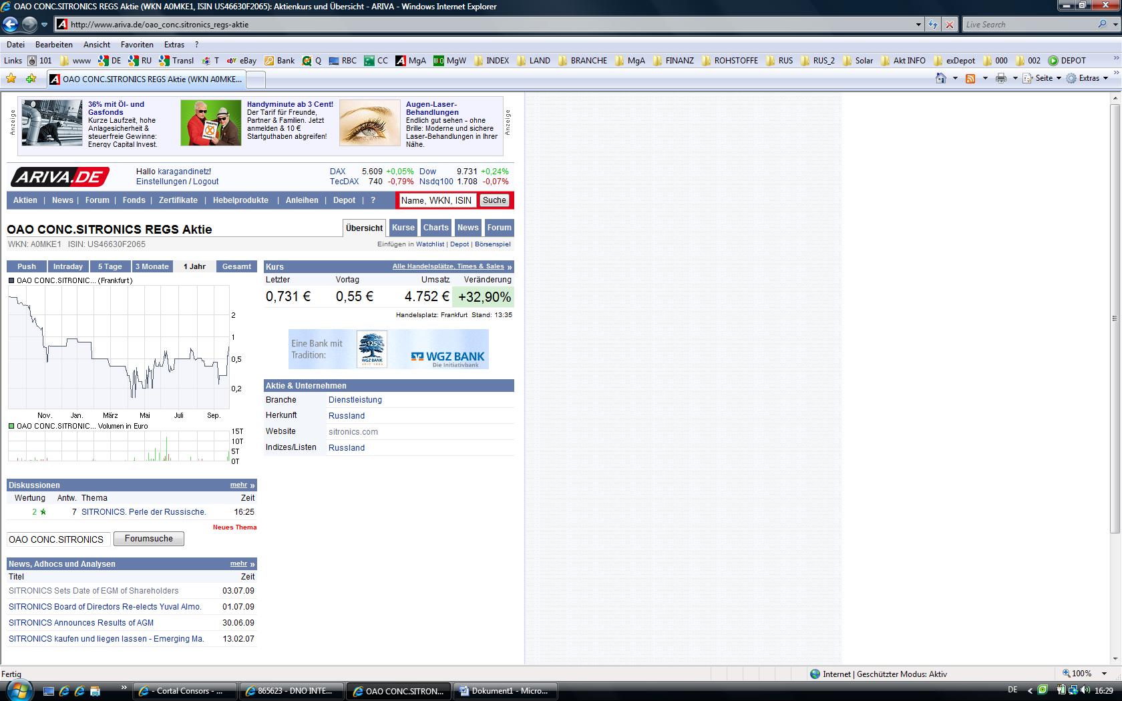This screenshot has width=1122, height=701.
Task: Select the Gesamt chart tab
Action: pyautogui.click(x=237, y=266)
